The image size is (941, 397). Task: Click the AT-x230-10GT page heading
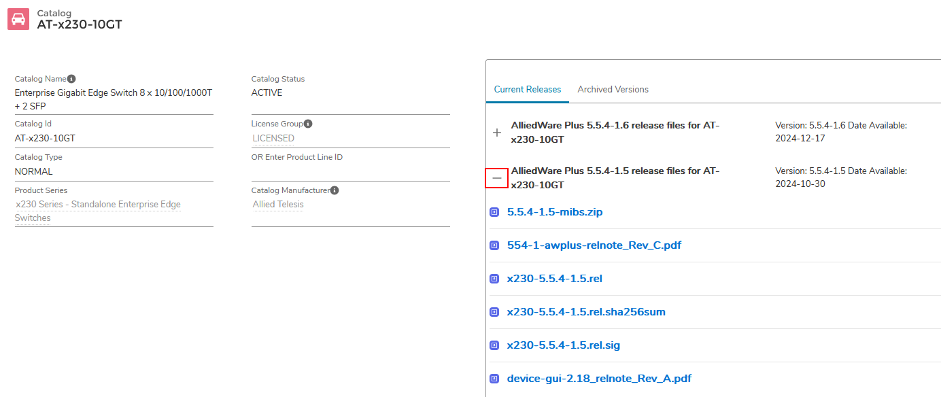pyautogui.click(x=80, y=24)
